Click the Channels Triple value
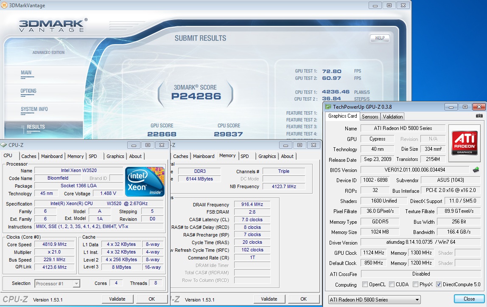This screenshot has height=307, width=487. (x=284, y=171)
